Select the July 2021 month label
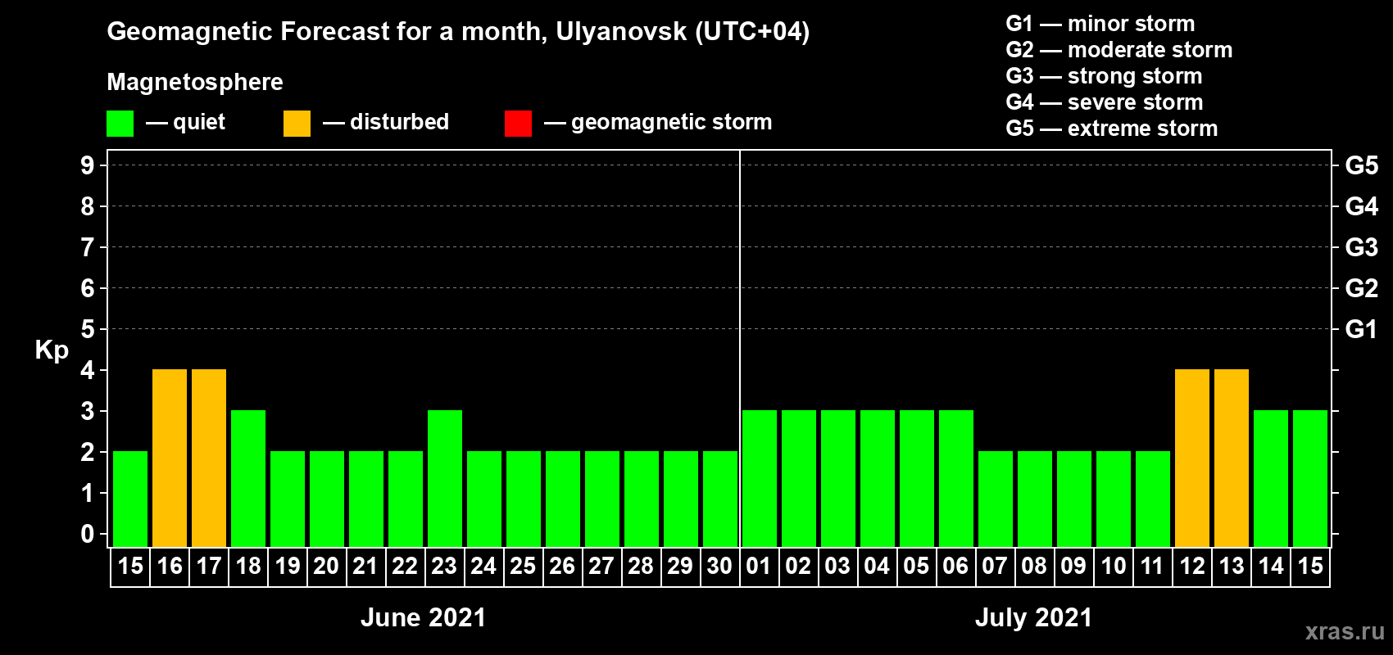The image size is (1393, 655). (1033, 617)
